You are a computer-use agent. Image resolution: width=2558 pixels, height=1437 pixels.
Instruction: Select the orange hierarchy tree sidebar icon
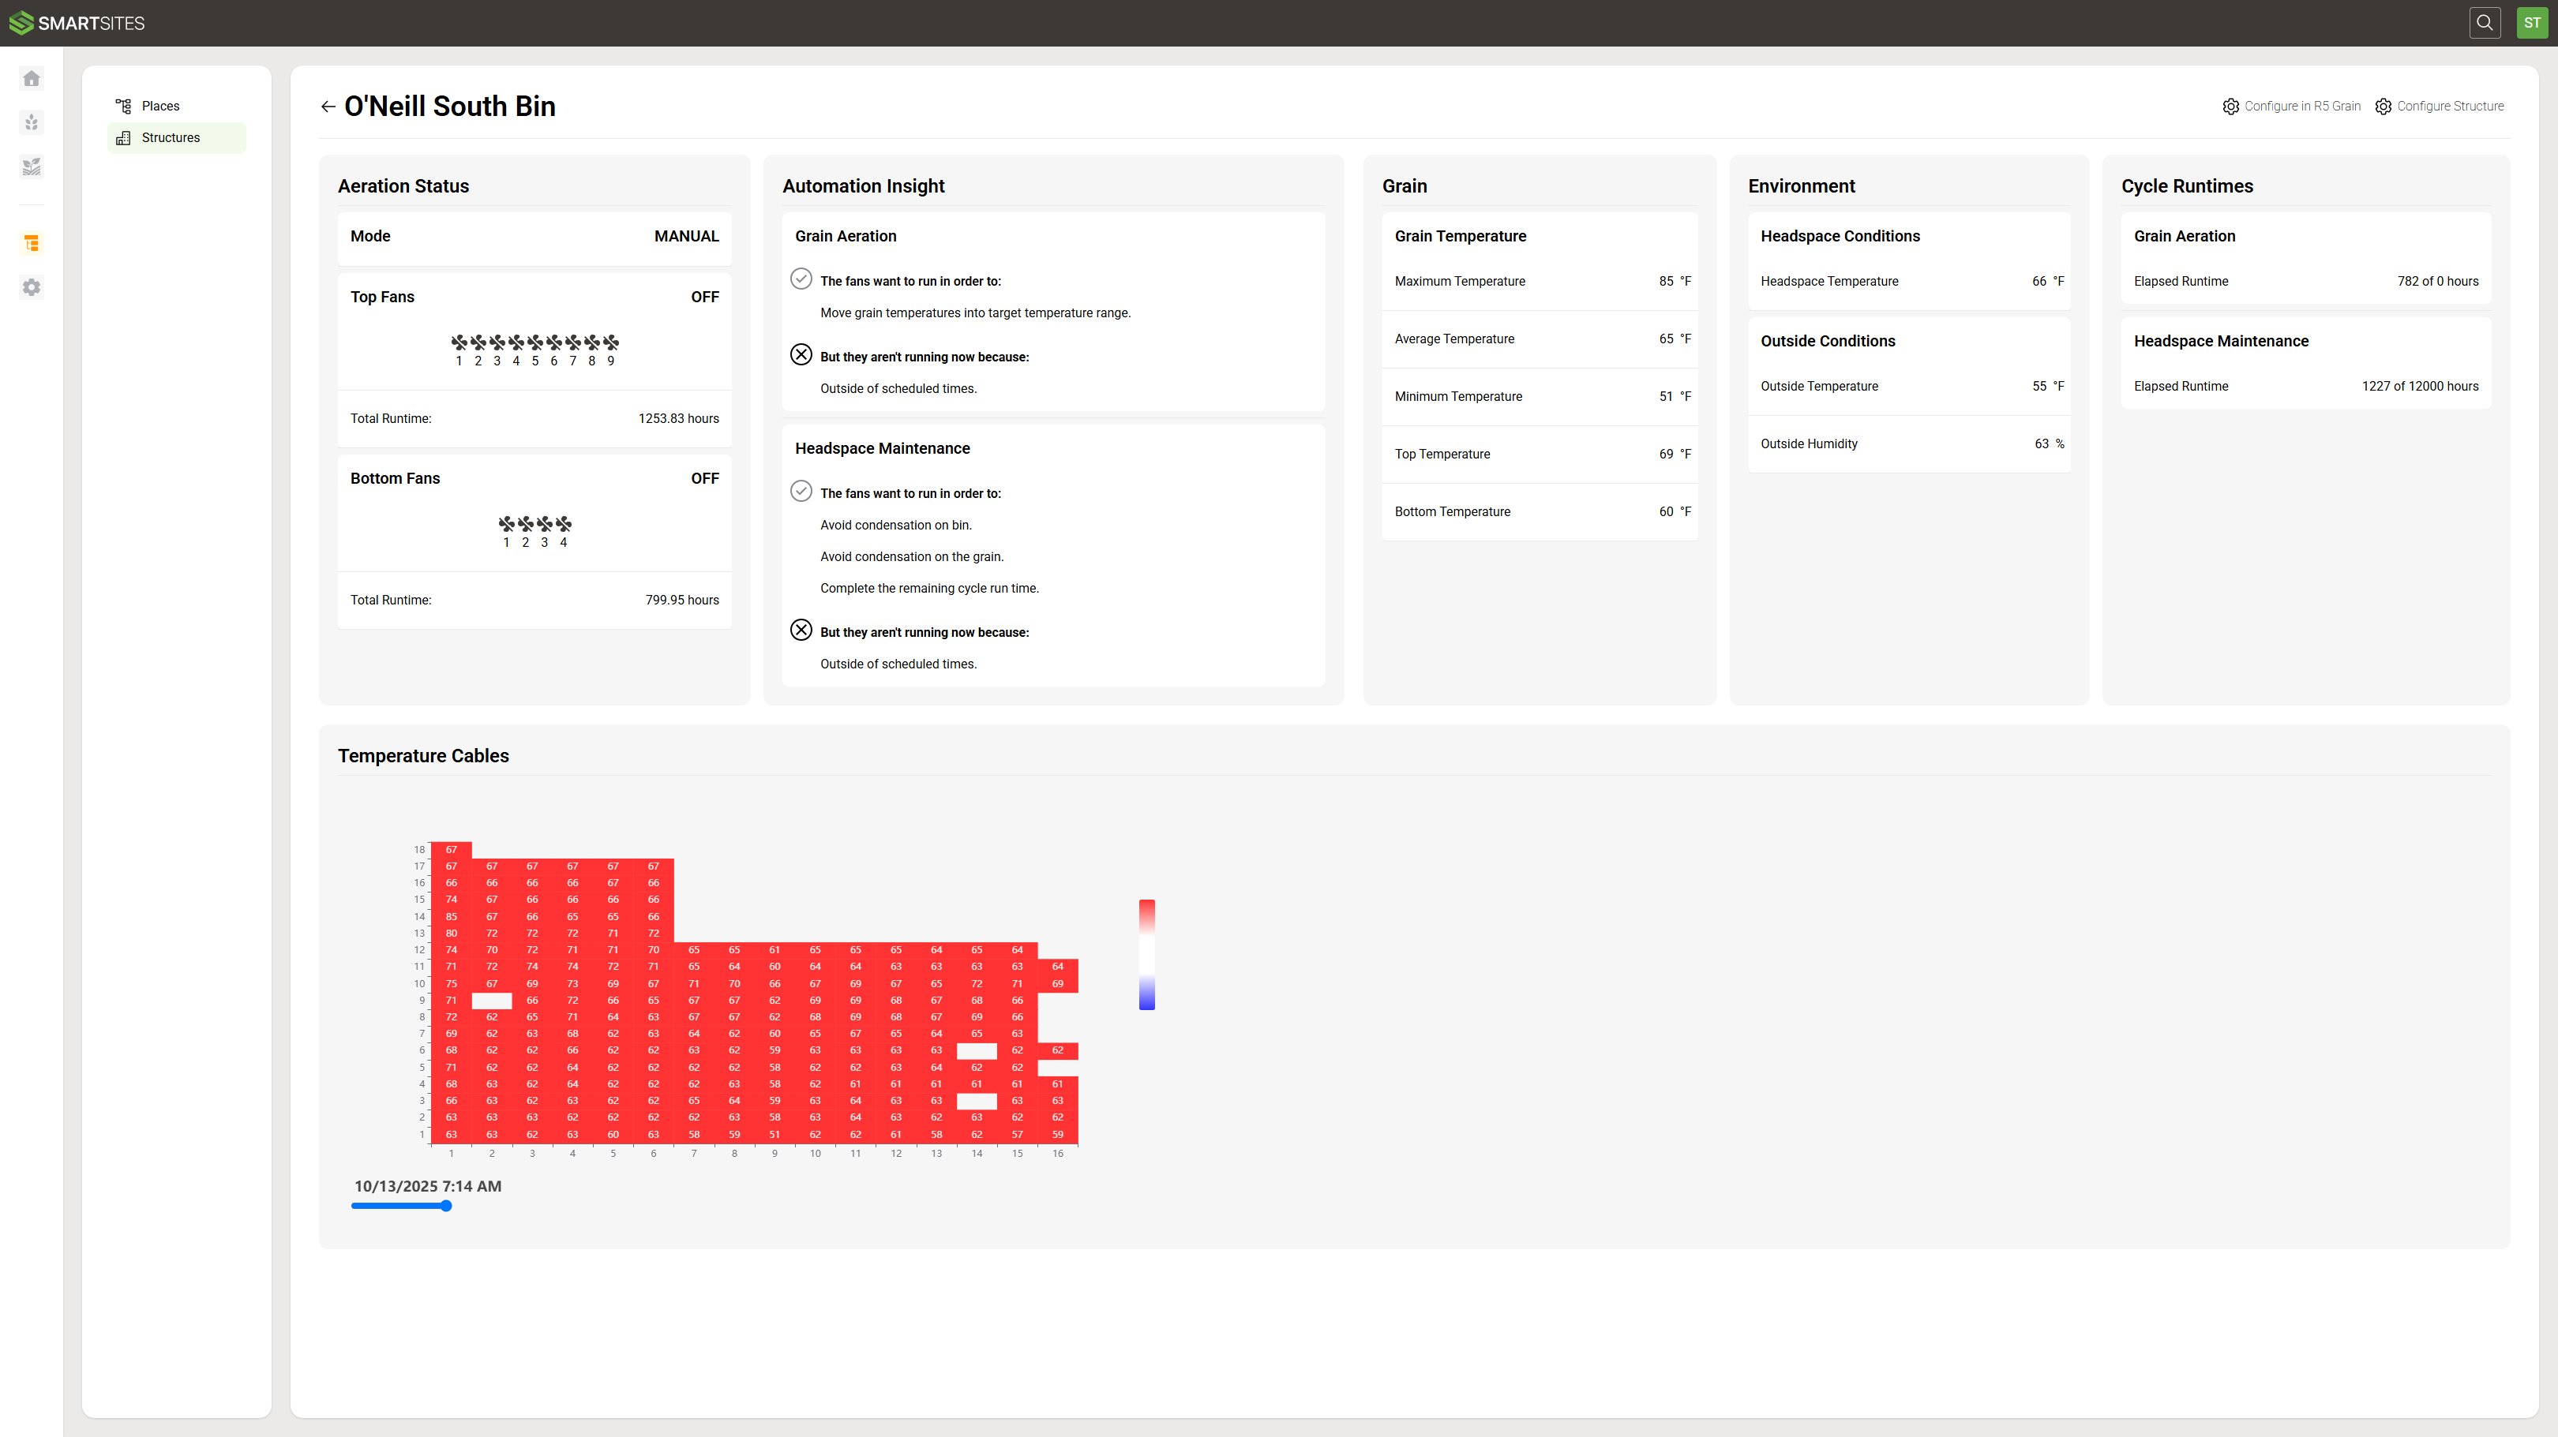(x=32, y=243)
